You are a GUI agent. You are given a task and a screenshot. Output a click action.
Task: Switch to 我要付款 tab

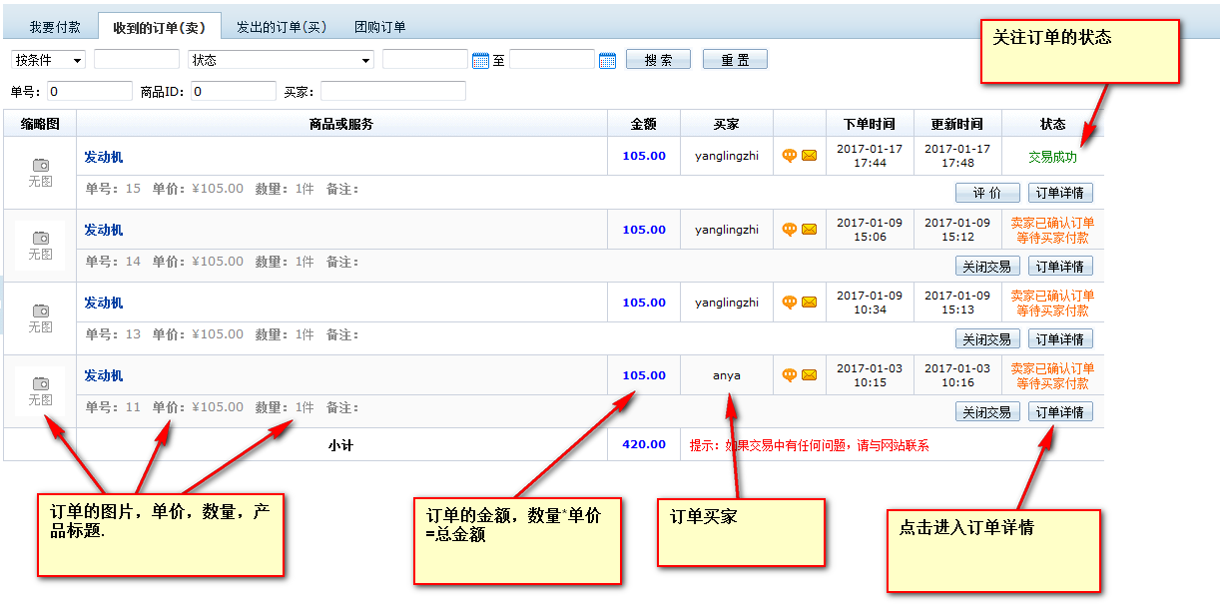click(55, 27)
